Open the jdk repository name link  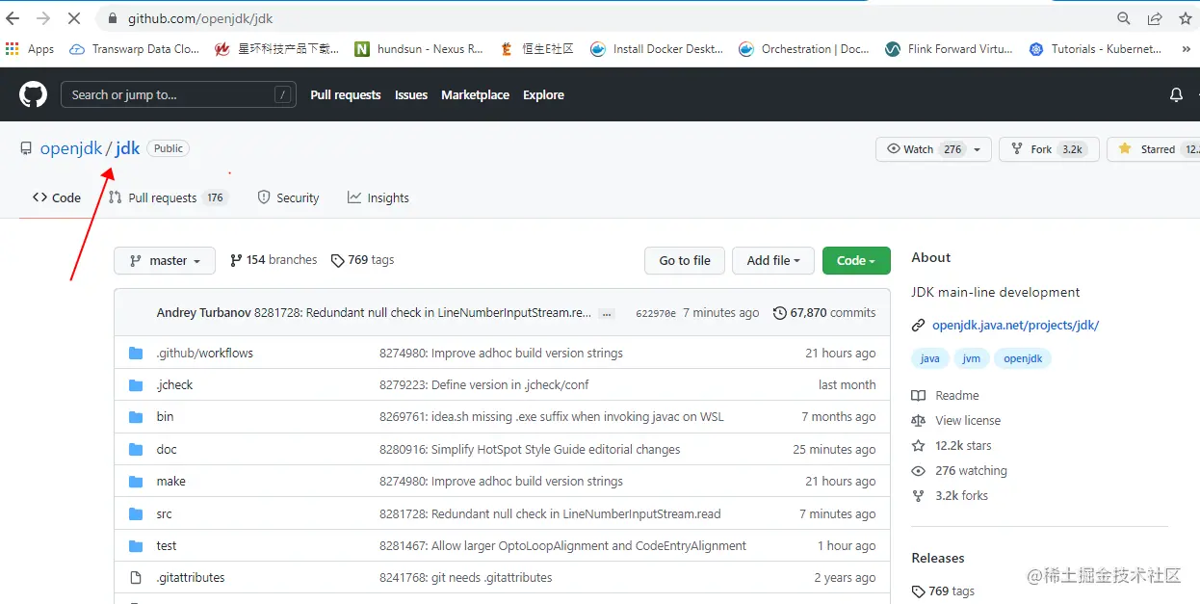tap(128, 148)
